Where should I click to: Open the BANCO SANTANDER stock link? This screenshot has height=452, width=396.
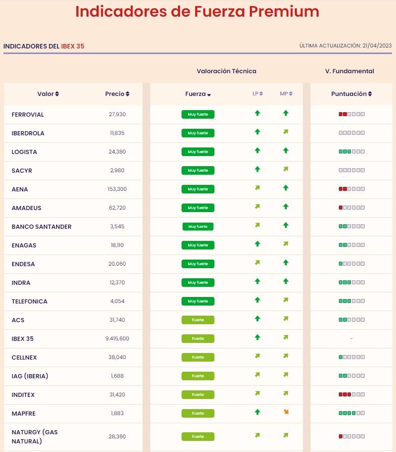(x=41, y=227)
